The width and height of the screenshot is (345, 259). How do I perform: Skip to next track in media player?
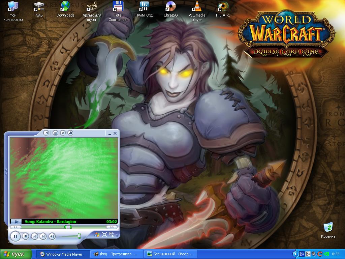coord(43,236)
